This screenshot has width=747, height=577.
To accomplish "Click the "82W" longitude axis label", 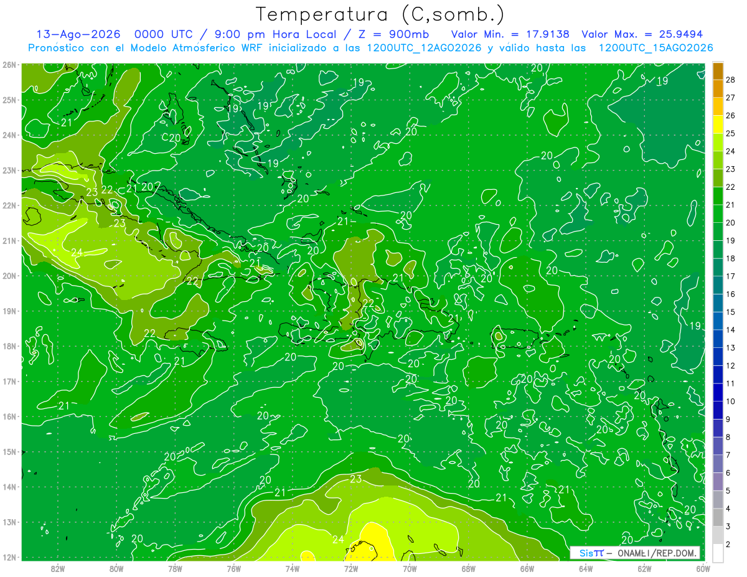I will 57,568.
